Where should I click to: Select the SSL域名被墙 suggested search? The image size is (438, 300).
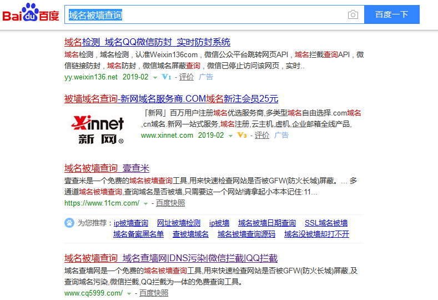click(326, 223)
